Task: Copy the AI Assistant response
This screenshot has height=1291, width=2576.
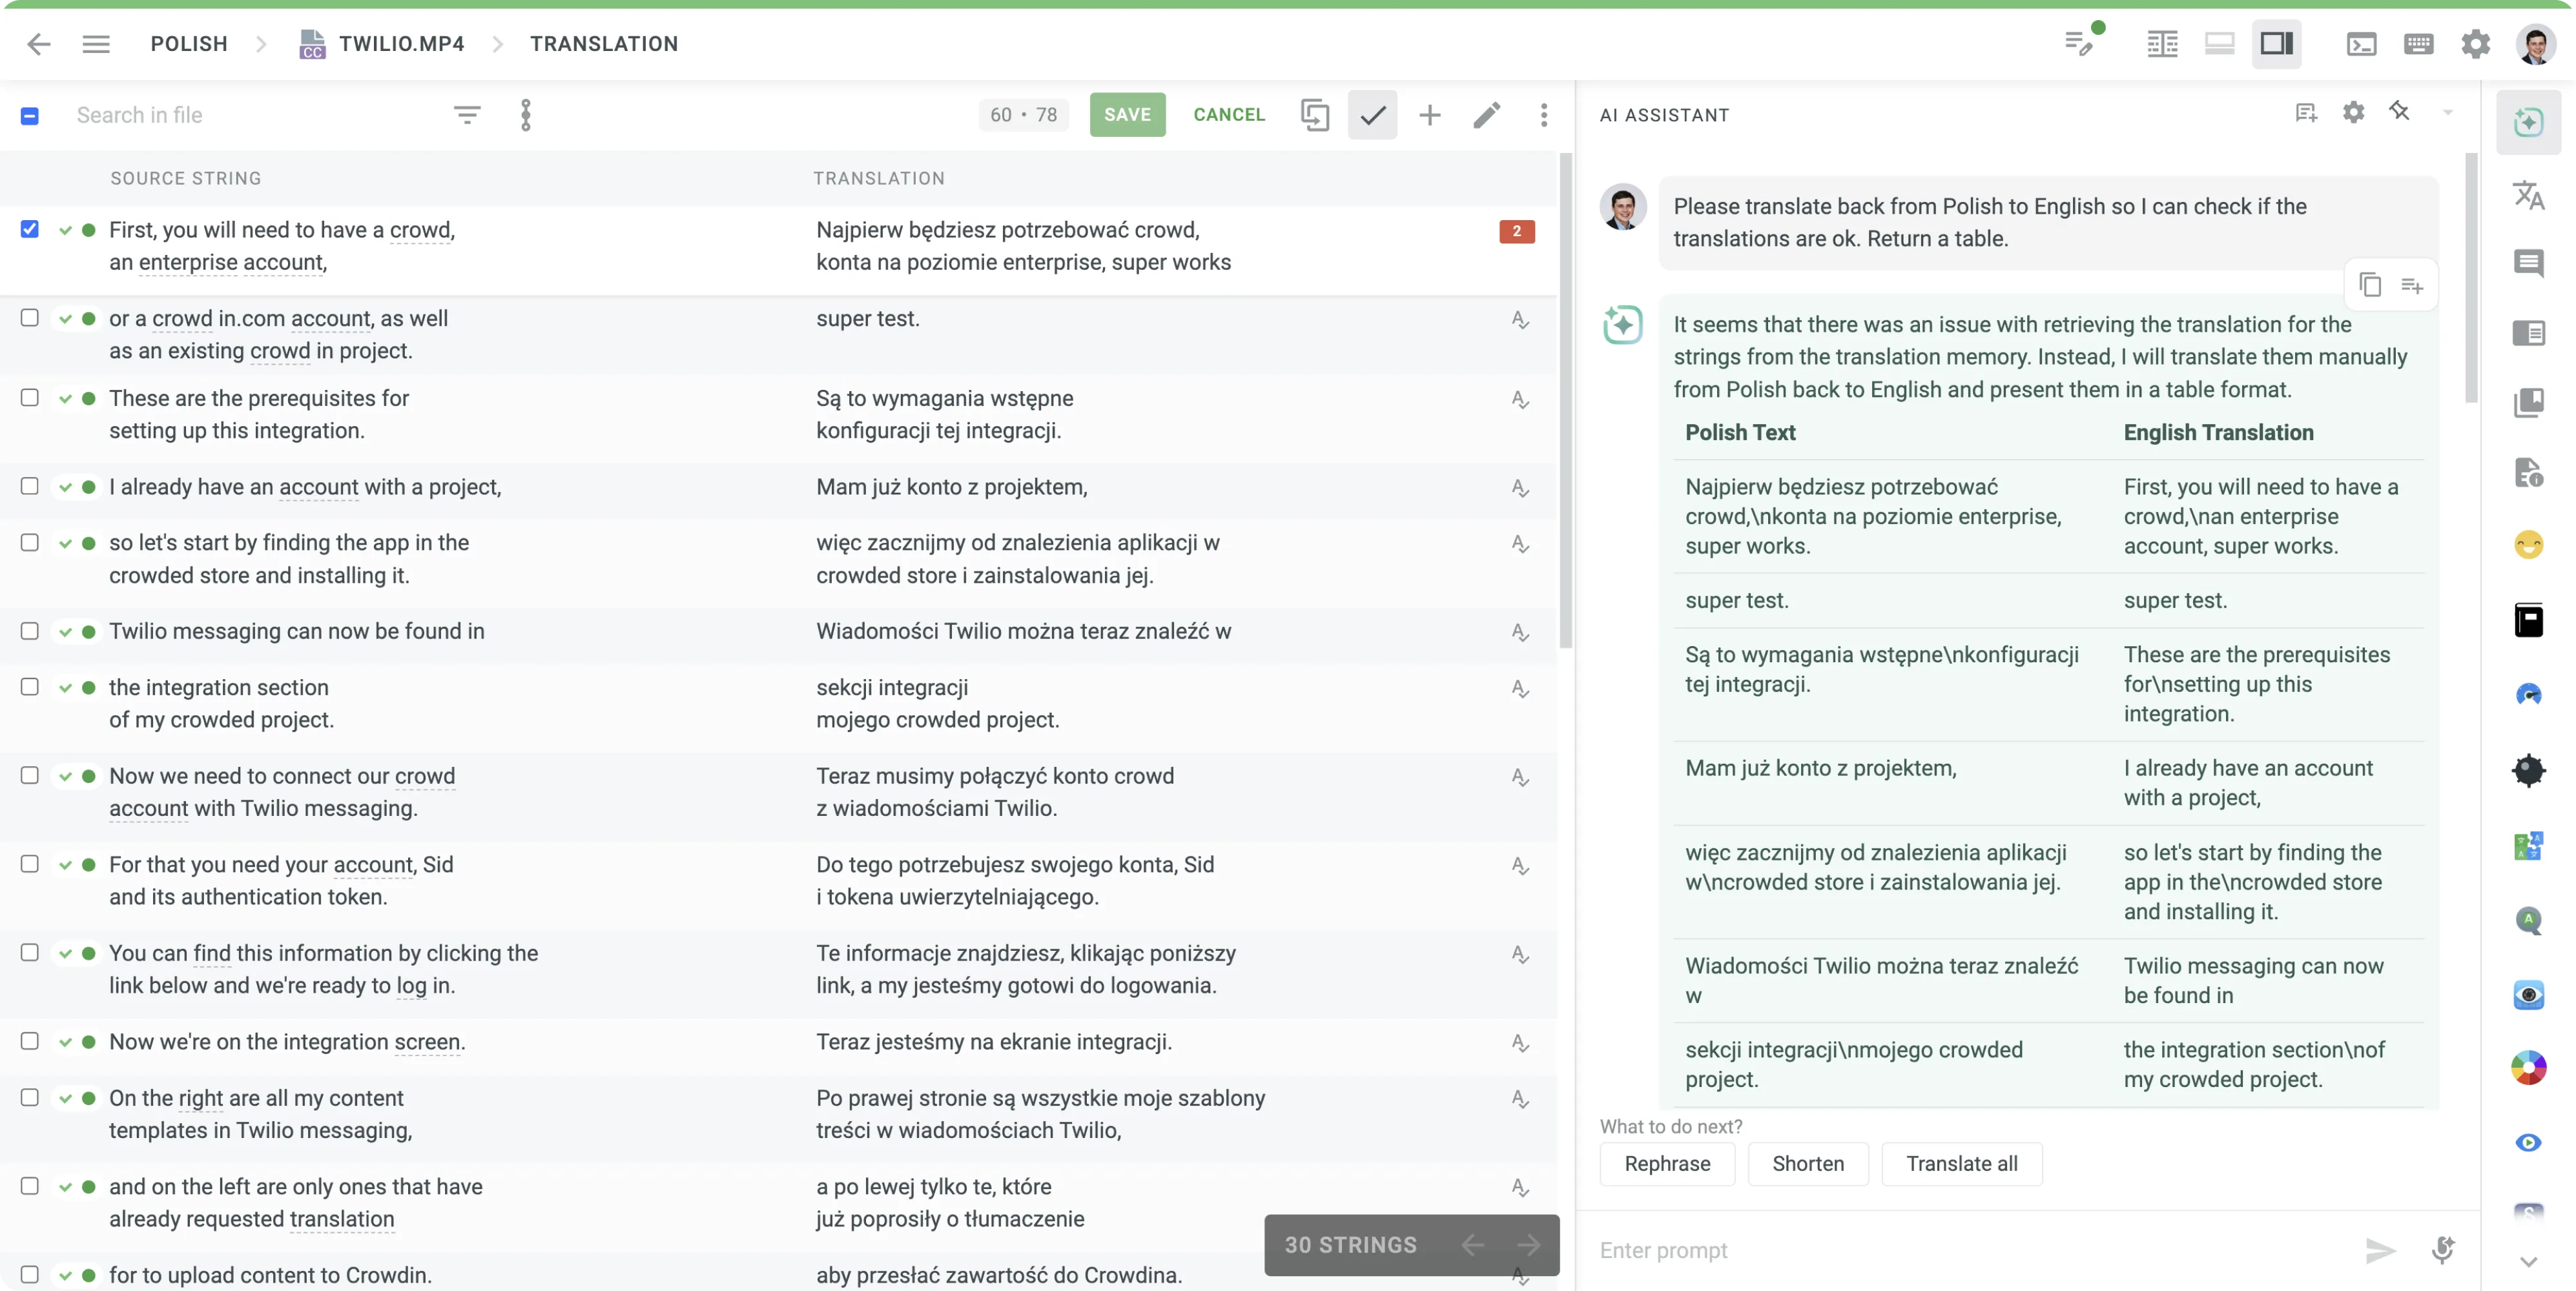Action: (2371, 285)
